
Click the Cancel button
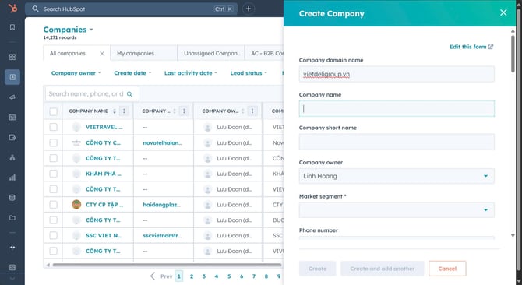pos(447,269)
